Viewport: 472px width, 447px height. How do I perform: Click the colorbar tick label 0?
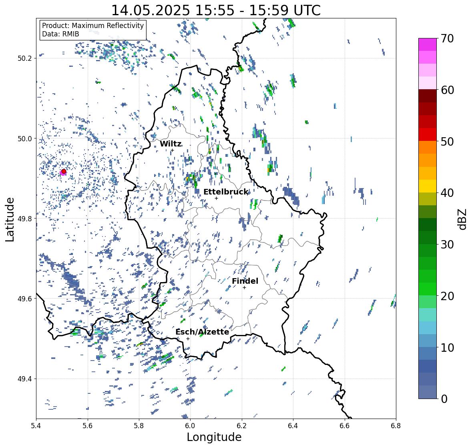click(x=444, y=399)
